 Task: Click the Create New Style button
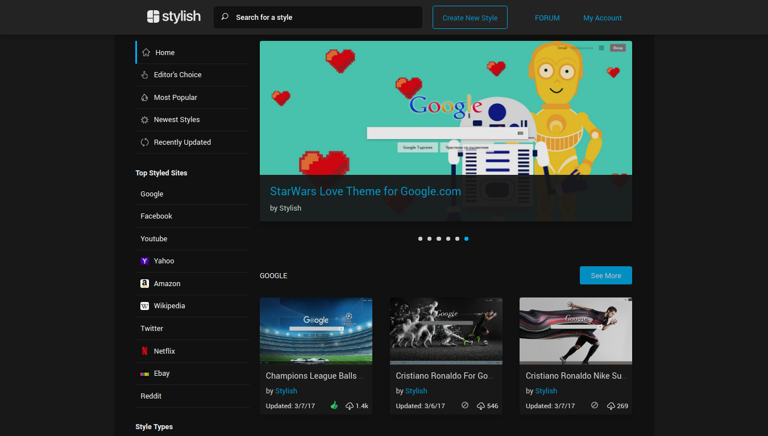[x=470, y=18]
